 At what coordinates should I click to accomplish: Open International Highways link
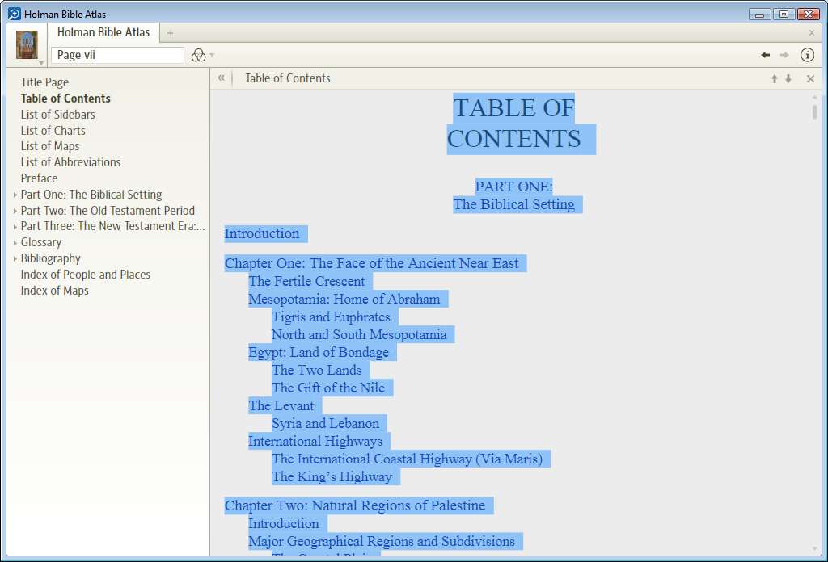click(x=315, y=441)
